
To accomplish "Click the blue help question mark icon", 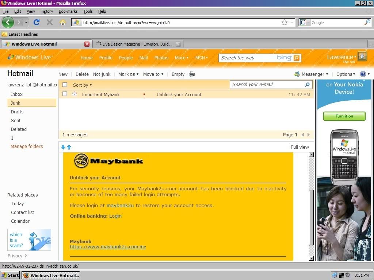I will pos(363,74).
